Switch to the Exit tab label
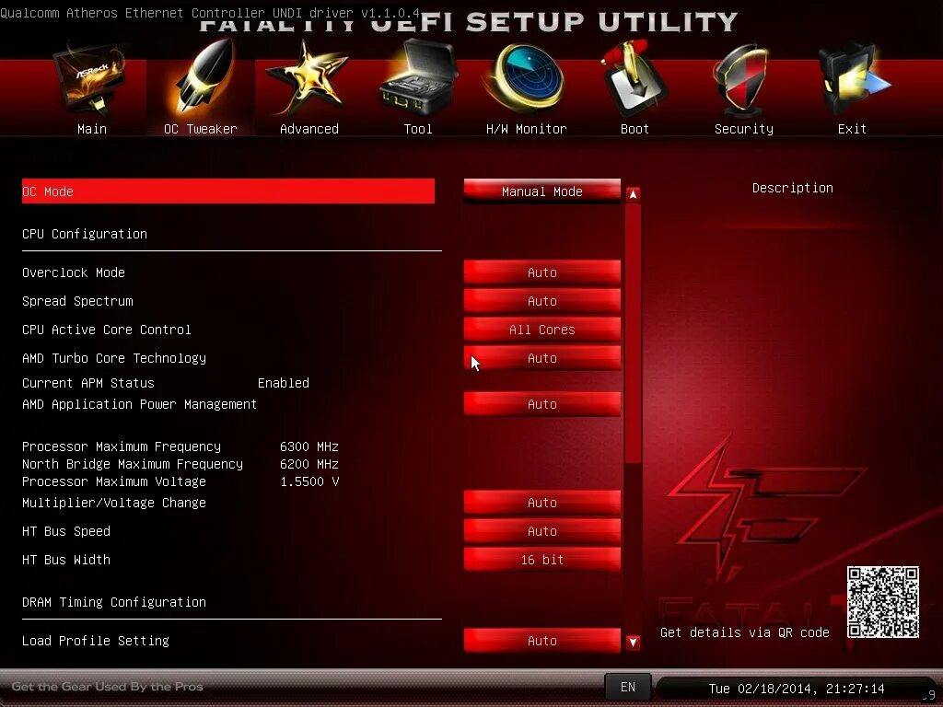This screenshot has height=707, width=943. coord(852,129)
